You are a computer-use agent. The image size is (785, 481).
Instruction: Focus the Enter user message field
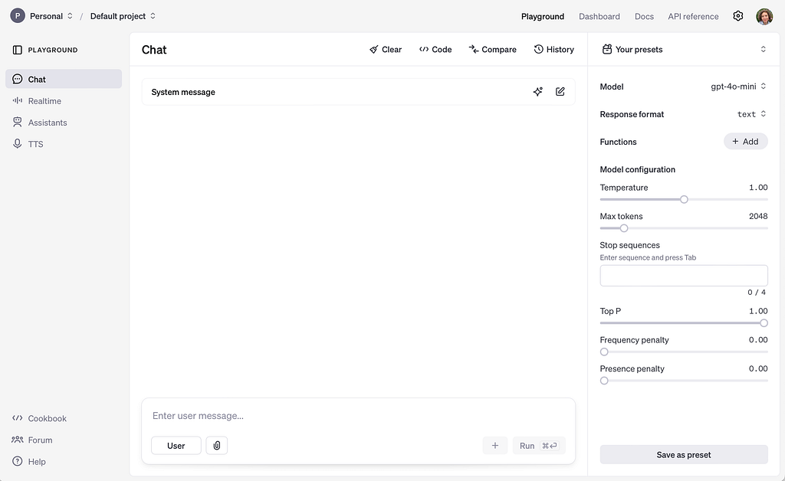(359, 415)
